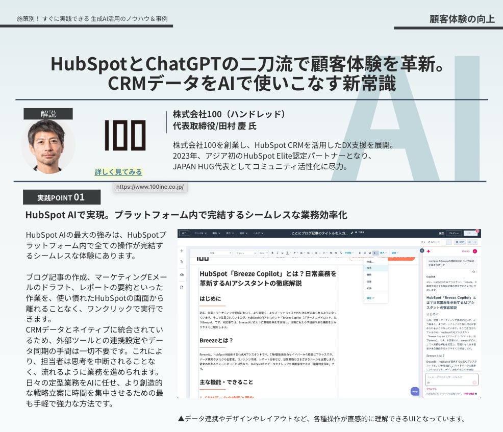Click the 代表取締役/田村 慶 氏 text

pyautogui.click(x=215, y=126)
